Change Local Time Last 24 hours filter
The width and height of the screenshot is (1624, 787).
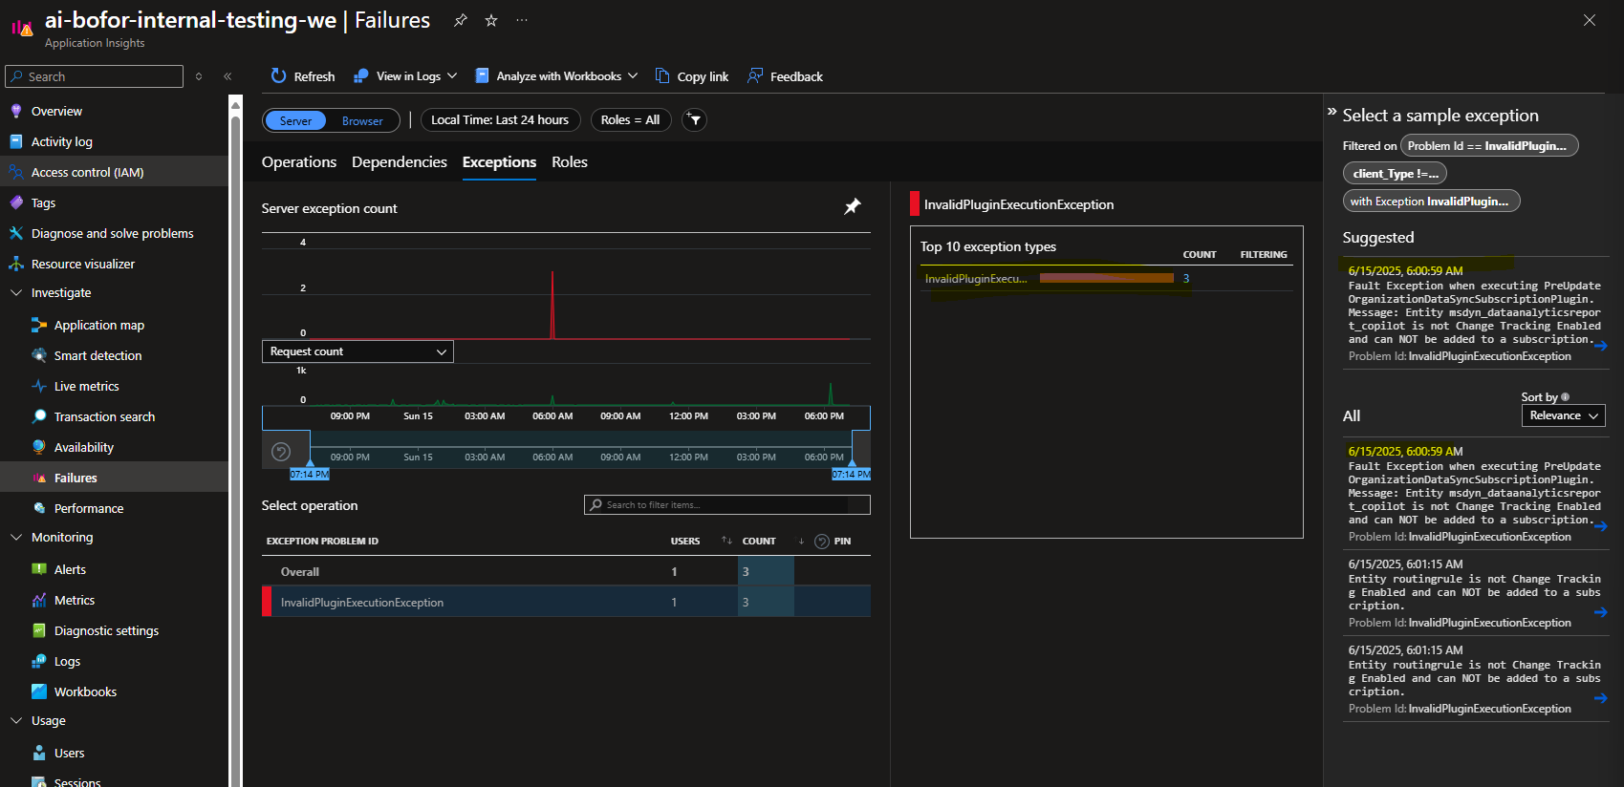(x=500, y=119)
